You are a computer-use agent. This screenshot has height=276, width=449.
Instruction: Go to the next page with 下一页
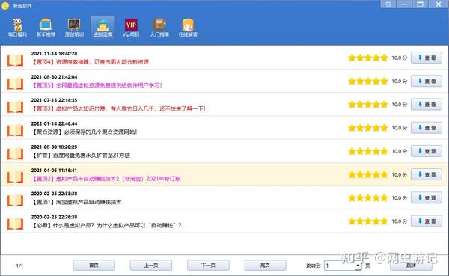pos(208,266)
